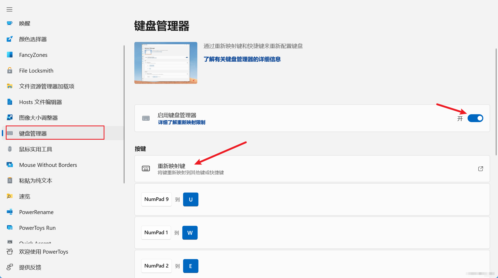
Task: Go to 粘贴为纯文本 settings
Action: pos(36,181)
